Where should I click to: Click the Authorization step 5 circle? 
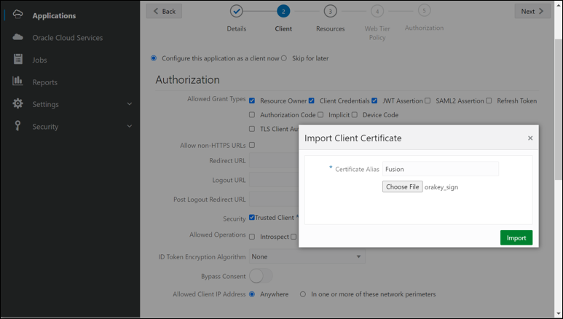tap(424, 10)
